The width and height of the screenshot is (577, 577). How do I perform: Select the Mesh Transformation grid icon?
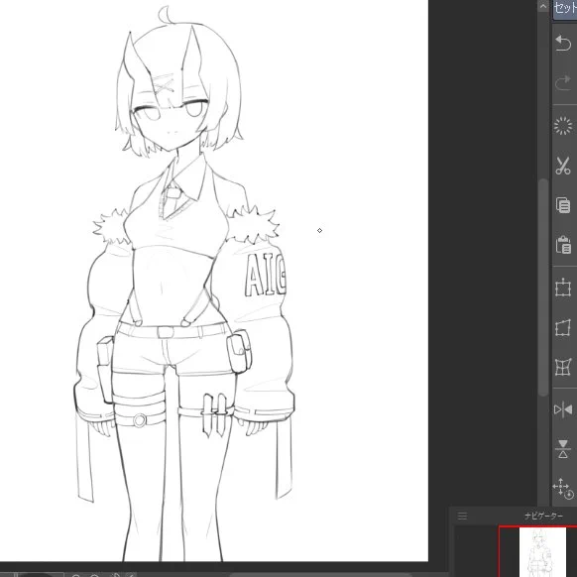(x=563, y=367)
